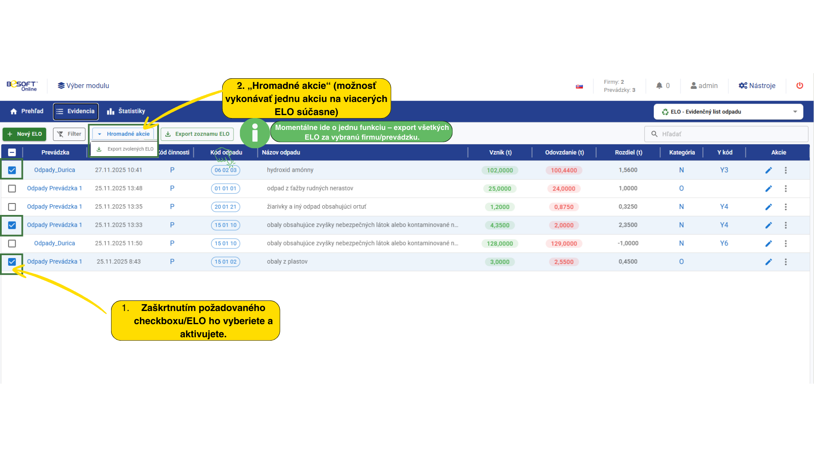Open ELO - Evidenčný list odpadu dropdown
Viewport: 814px width, 457px height.
(728, 112)
